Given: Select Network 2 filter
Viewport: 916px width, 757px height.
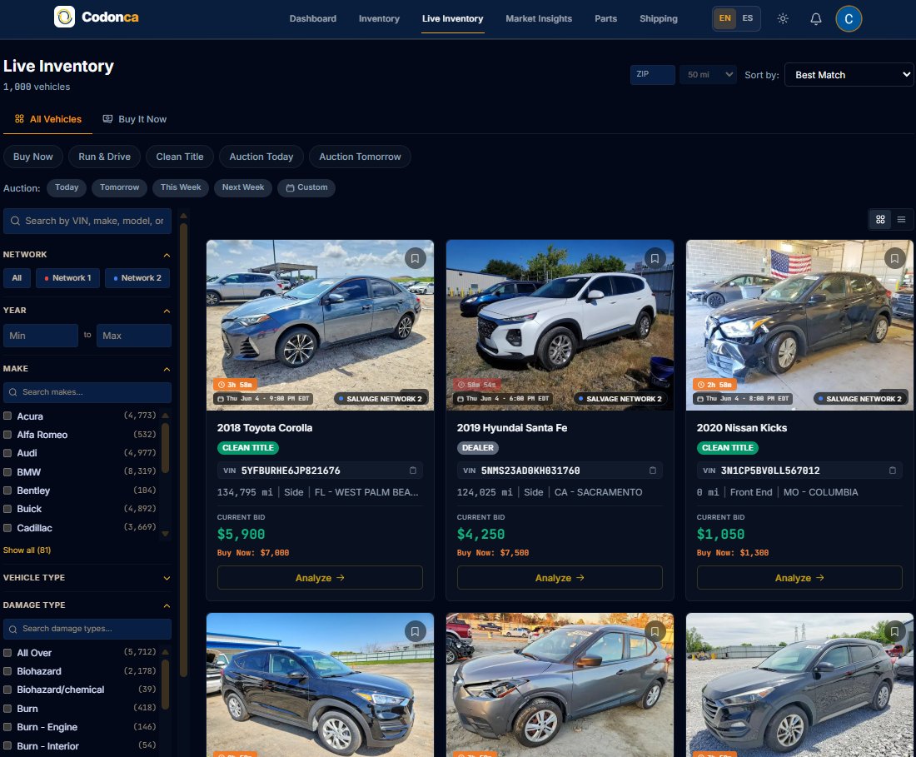Looking at the screenshot, I should click(137, 278).
